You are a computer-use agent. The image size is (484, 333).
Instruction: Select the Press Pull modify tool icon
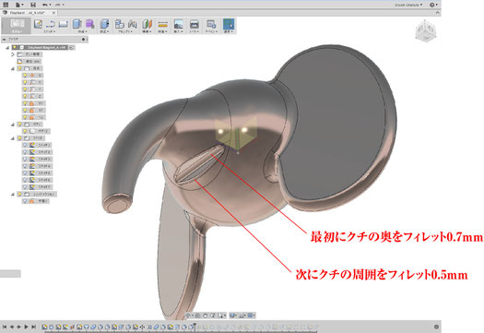point(105,24)
